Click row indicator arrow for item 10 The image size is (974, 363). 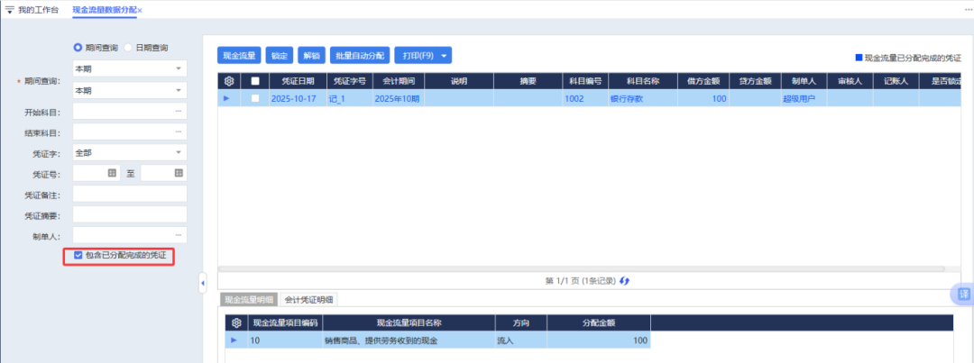[234, 340]
